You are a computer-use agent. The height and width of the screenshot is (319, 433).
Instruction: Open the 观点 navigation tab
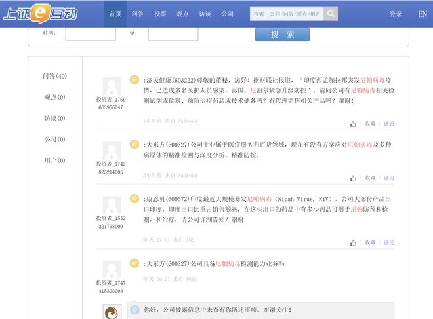point(182,14)
